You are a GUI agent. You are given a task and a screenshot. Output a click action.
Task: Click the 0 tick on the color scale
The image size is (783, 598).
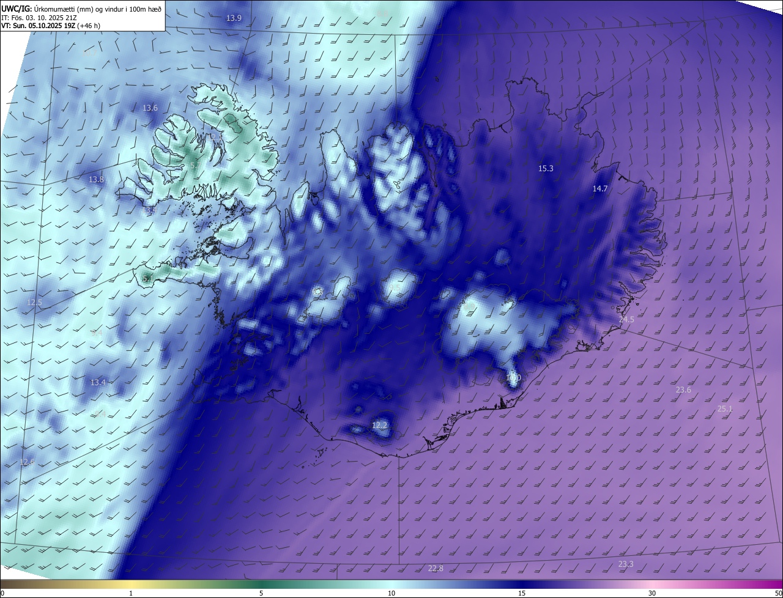coord(2,593)
